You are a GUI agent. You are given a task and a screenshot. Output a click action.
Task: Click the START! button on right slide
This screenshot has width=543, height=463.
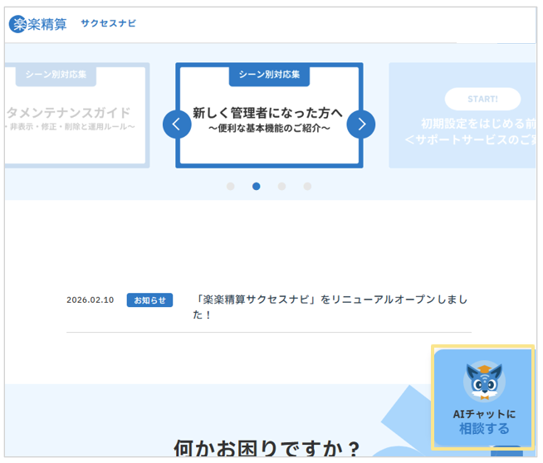(x=482, y=99)
